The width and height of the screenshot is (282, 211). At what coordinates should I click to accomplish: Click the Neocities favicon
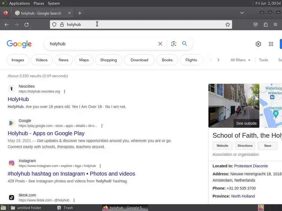tap(12, 89)
